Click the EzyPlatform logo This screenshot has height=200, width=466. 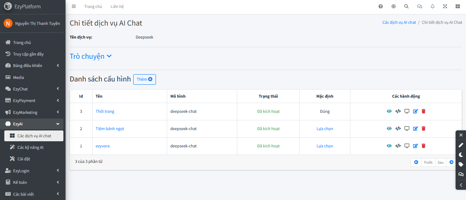coord(8,6)
